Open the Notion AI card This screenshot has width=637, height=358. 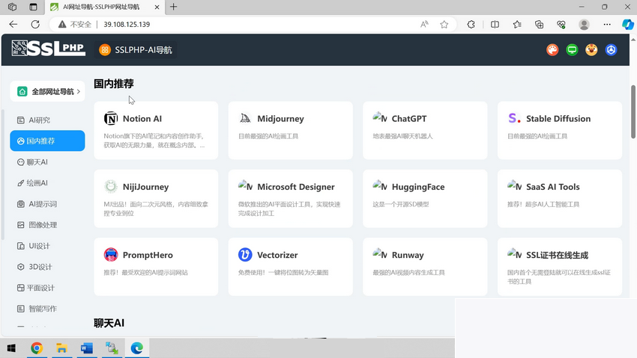(x=156, y=130)
